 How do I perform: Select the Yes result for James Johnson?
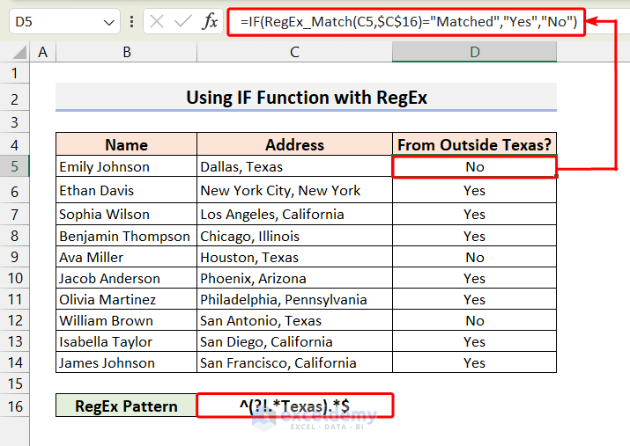coord(475,362)
